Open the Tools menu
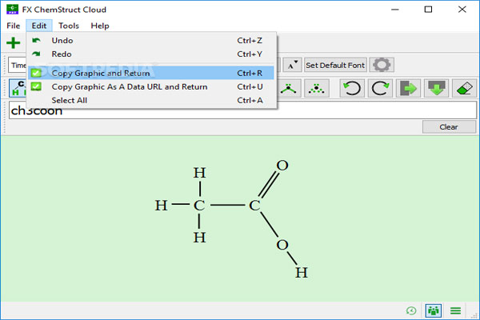Screen dimensions: 480x320 point(69,26)
